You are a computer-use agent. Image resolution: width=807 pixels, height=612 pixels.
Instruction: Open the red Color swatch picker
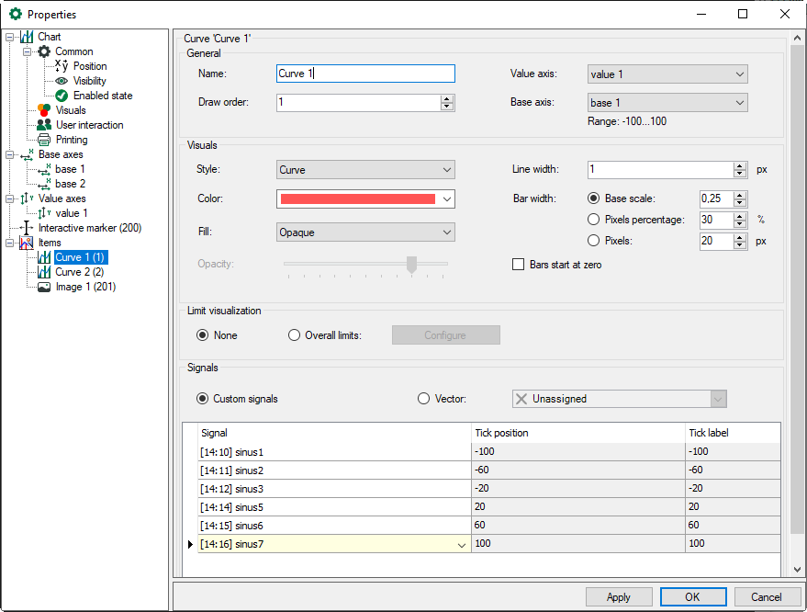click(x=365, y=198)
